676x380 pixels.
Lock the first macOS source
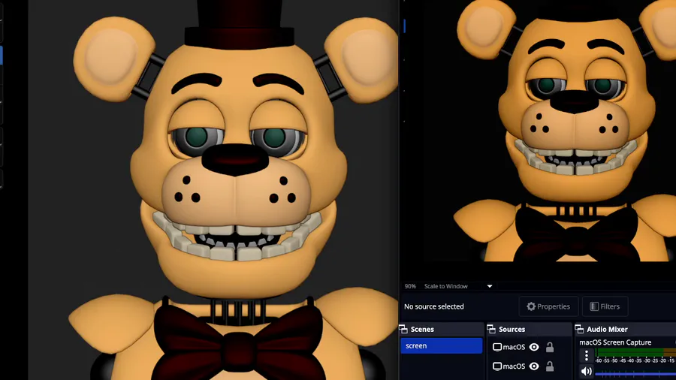[550, 347]
